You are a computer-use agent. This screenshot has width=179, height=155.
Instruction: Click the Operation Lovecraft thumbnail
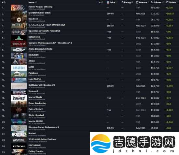[x=19, y=32]
